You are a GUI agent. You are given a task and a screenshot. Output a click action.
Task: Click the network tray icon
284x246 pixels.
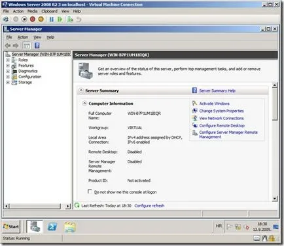[x=238, y=227]
